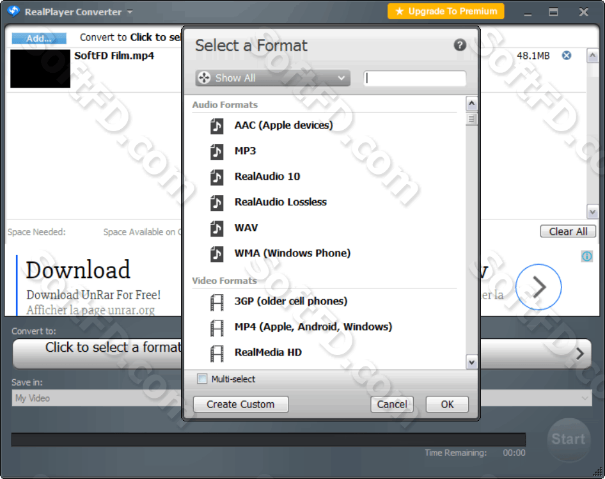This screenshot has width=605, height=479.
Task: Click Upgrade To Premium
Action: 446,12
